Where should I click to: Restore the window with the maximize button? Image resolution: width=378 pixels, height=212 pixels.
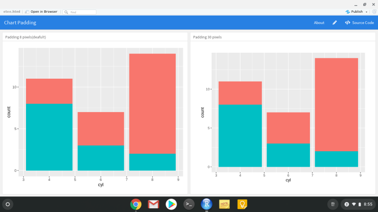364,4
